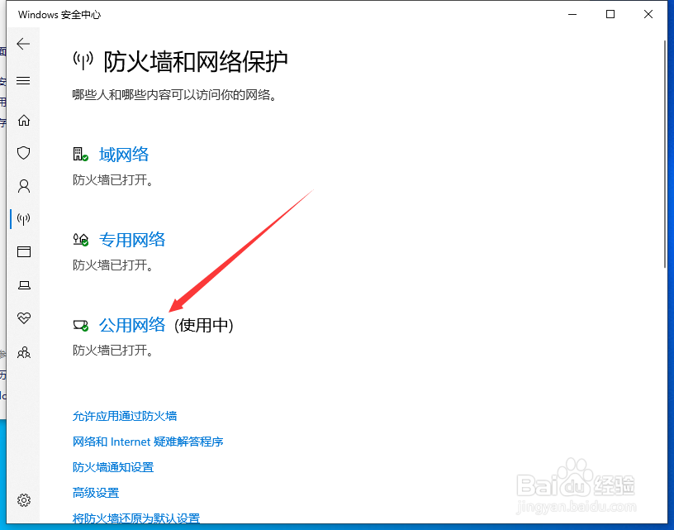Select the active Firewall & network protection icon

click(23, 219)
